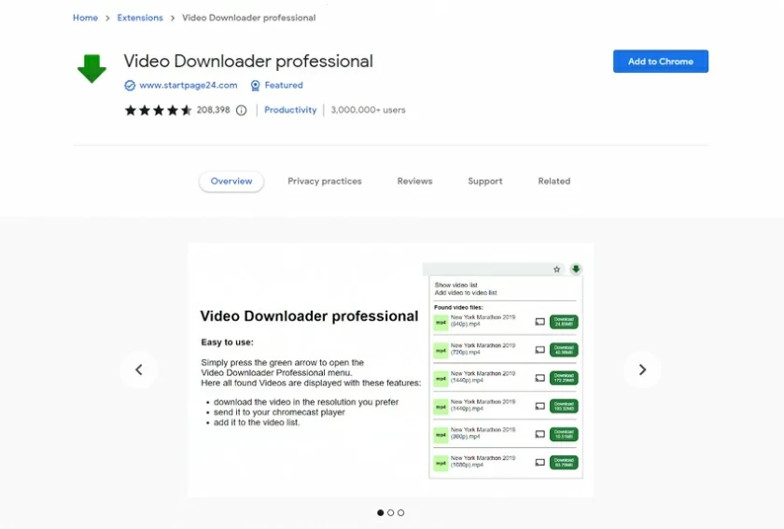The image size is (784, 529).
Task: Click the Easy to use heading in slide
Action: pos(227,342)
